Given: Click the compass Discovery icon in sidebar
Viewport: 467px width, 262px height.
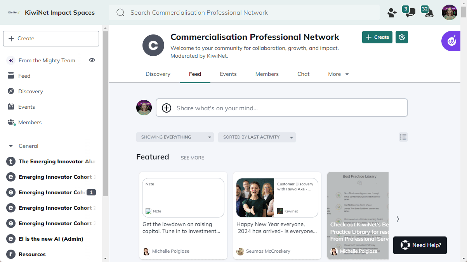Looking at the screenshot, I should point(11,91).
